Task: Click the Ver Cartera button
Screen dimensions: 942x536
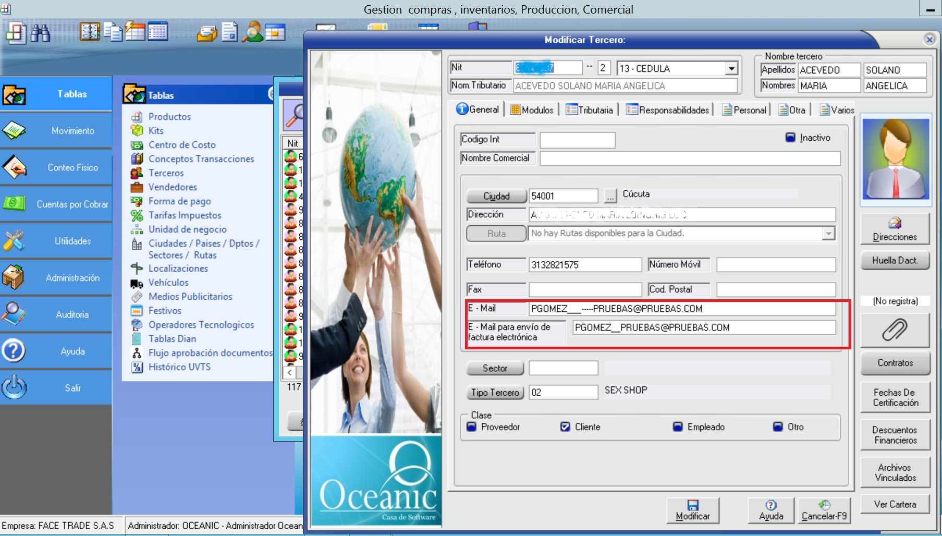Action: click(x=895, y=504)
